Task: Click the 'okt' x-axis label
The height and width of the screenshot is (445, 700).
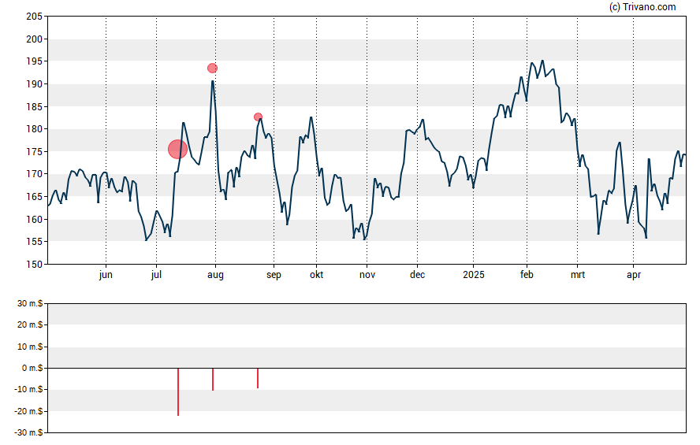Action: click(x=317, y=275)
